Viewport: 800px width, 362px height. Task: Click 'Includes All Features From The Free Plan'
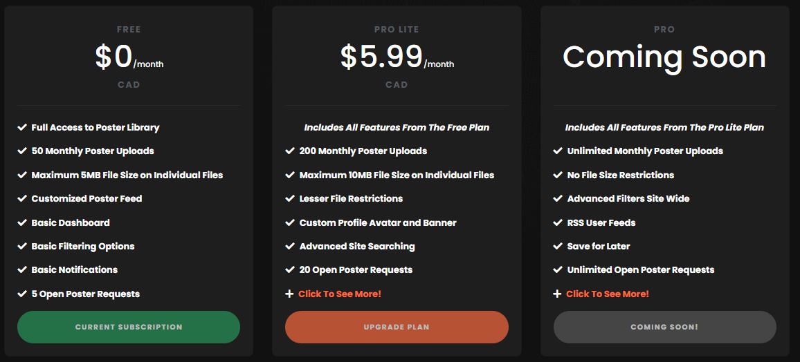pos(397,127)
